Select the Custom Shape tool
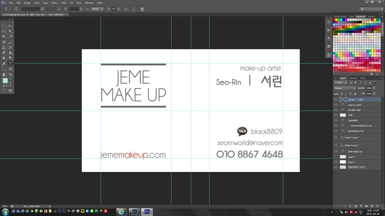 [10, 69]
